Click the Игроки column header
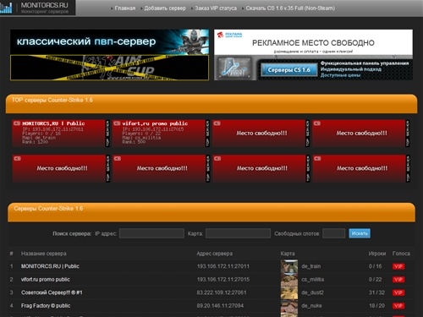423x317 pixels. 377,254
